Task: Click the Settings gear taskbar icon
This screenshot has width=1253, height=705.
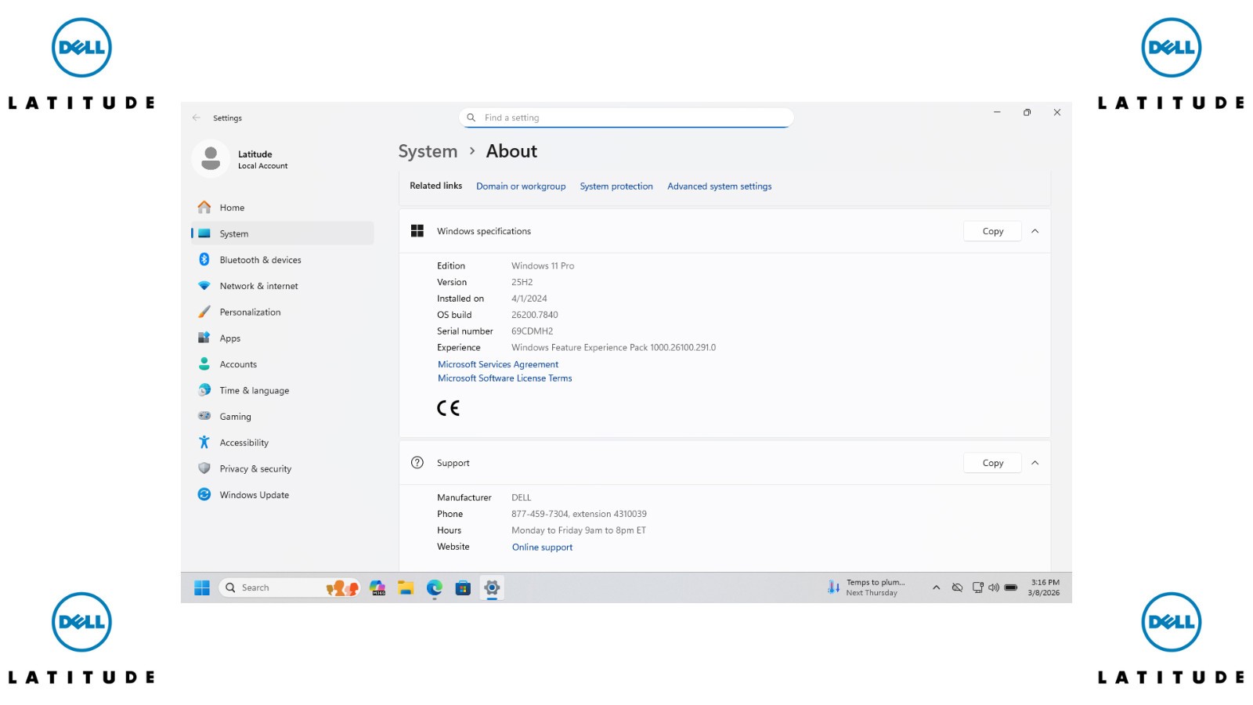Action: point(492,587)
